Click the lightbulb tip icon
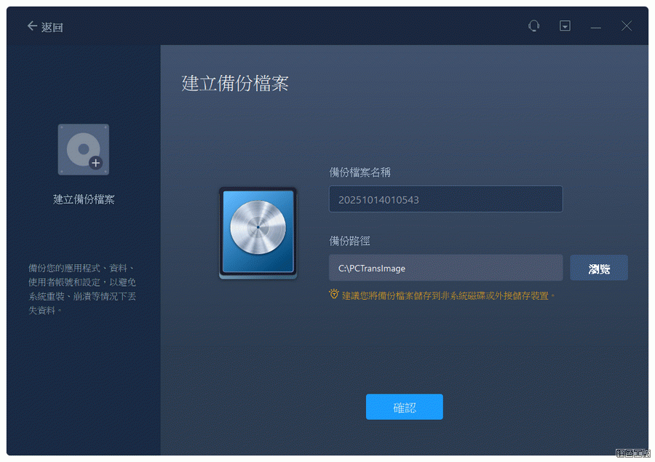655x462 pixels. click(x=334, y=295)
